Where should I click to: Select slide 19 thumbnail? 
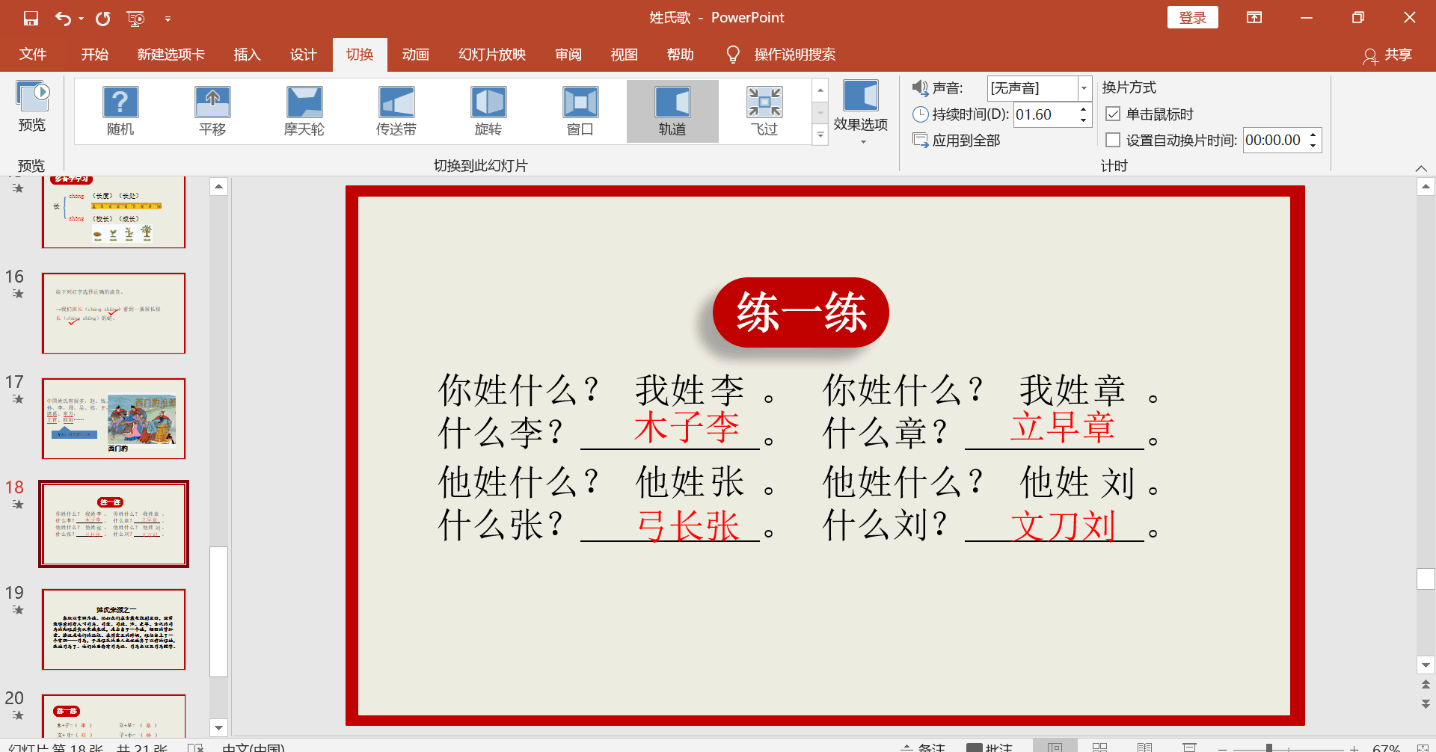[114, 629]
